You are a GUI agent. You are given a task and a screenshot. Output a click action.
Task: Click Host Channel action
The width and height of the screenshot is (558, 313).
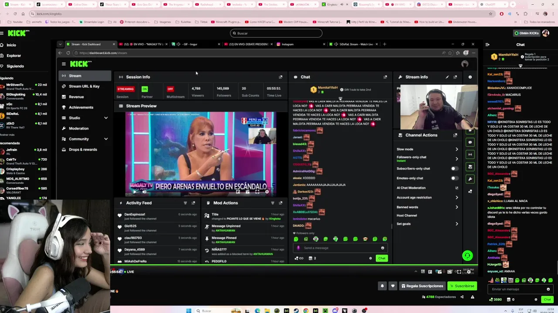pyautogui.click(x=407, y=215)
